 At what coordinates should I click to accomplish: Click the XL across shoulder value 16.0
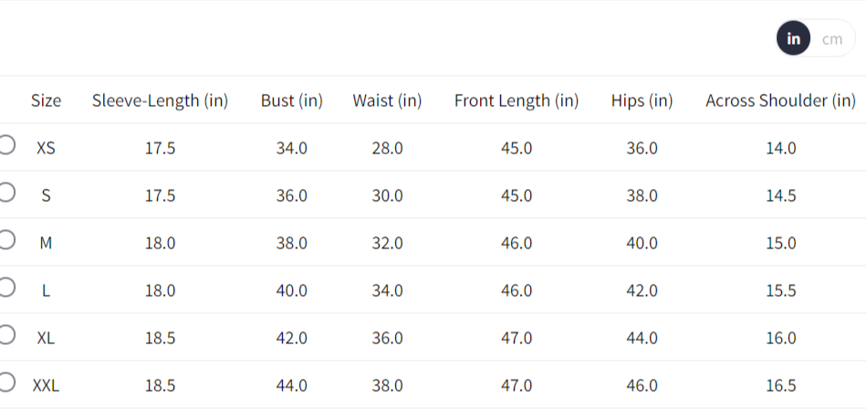coord(780,338)
